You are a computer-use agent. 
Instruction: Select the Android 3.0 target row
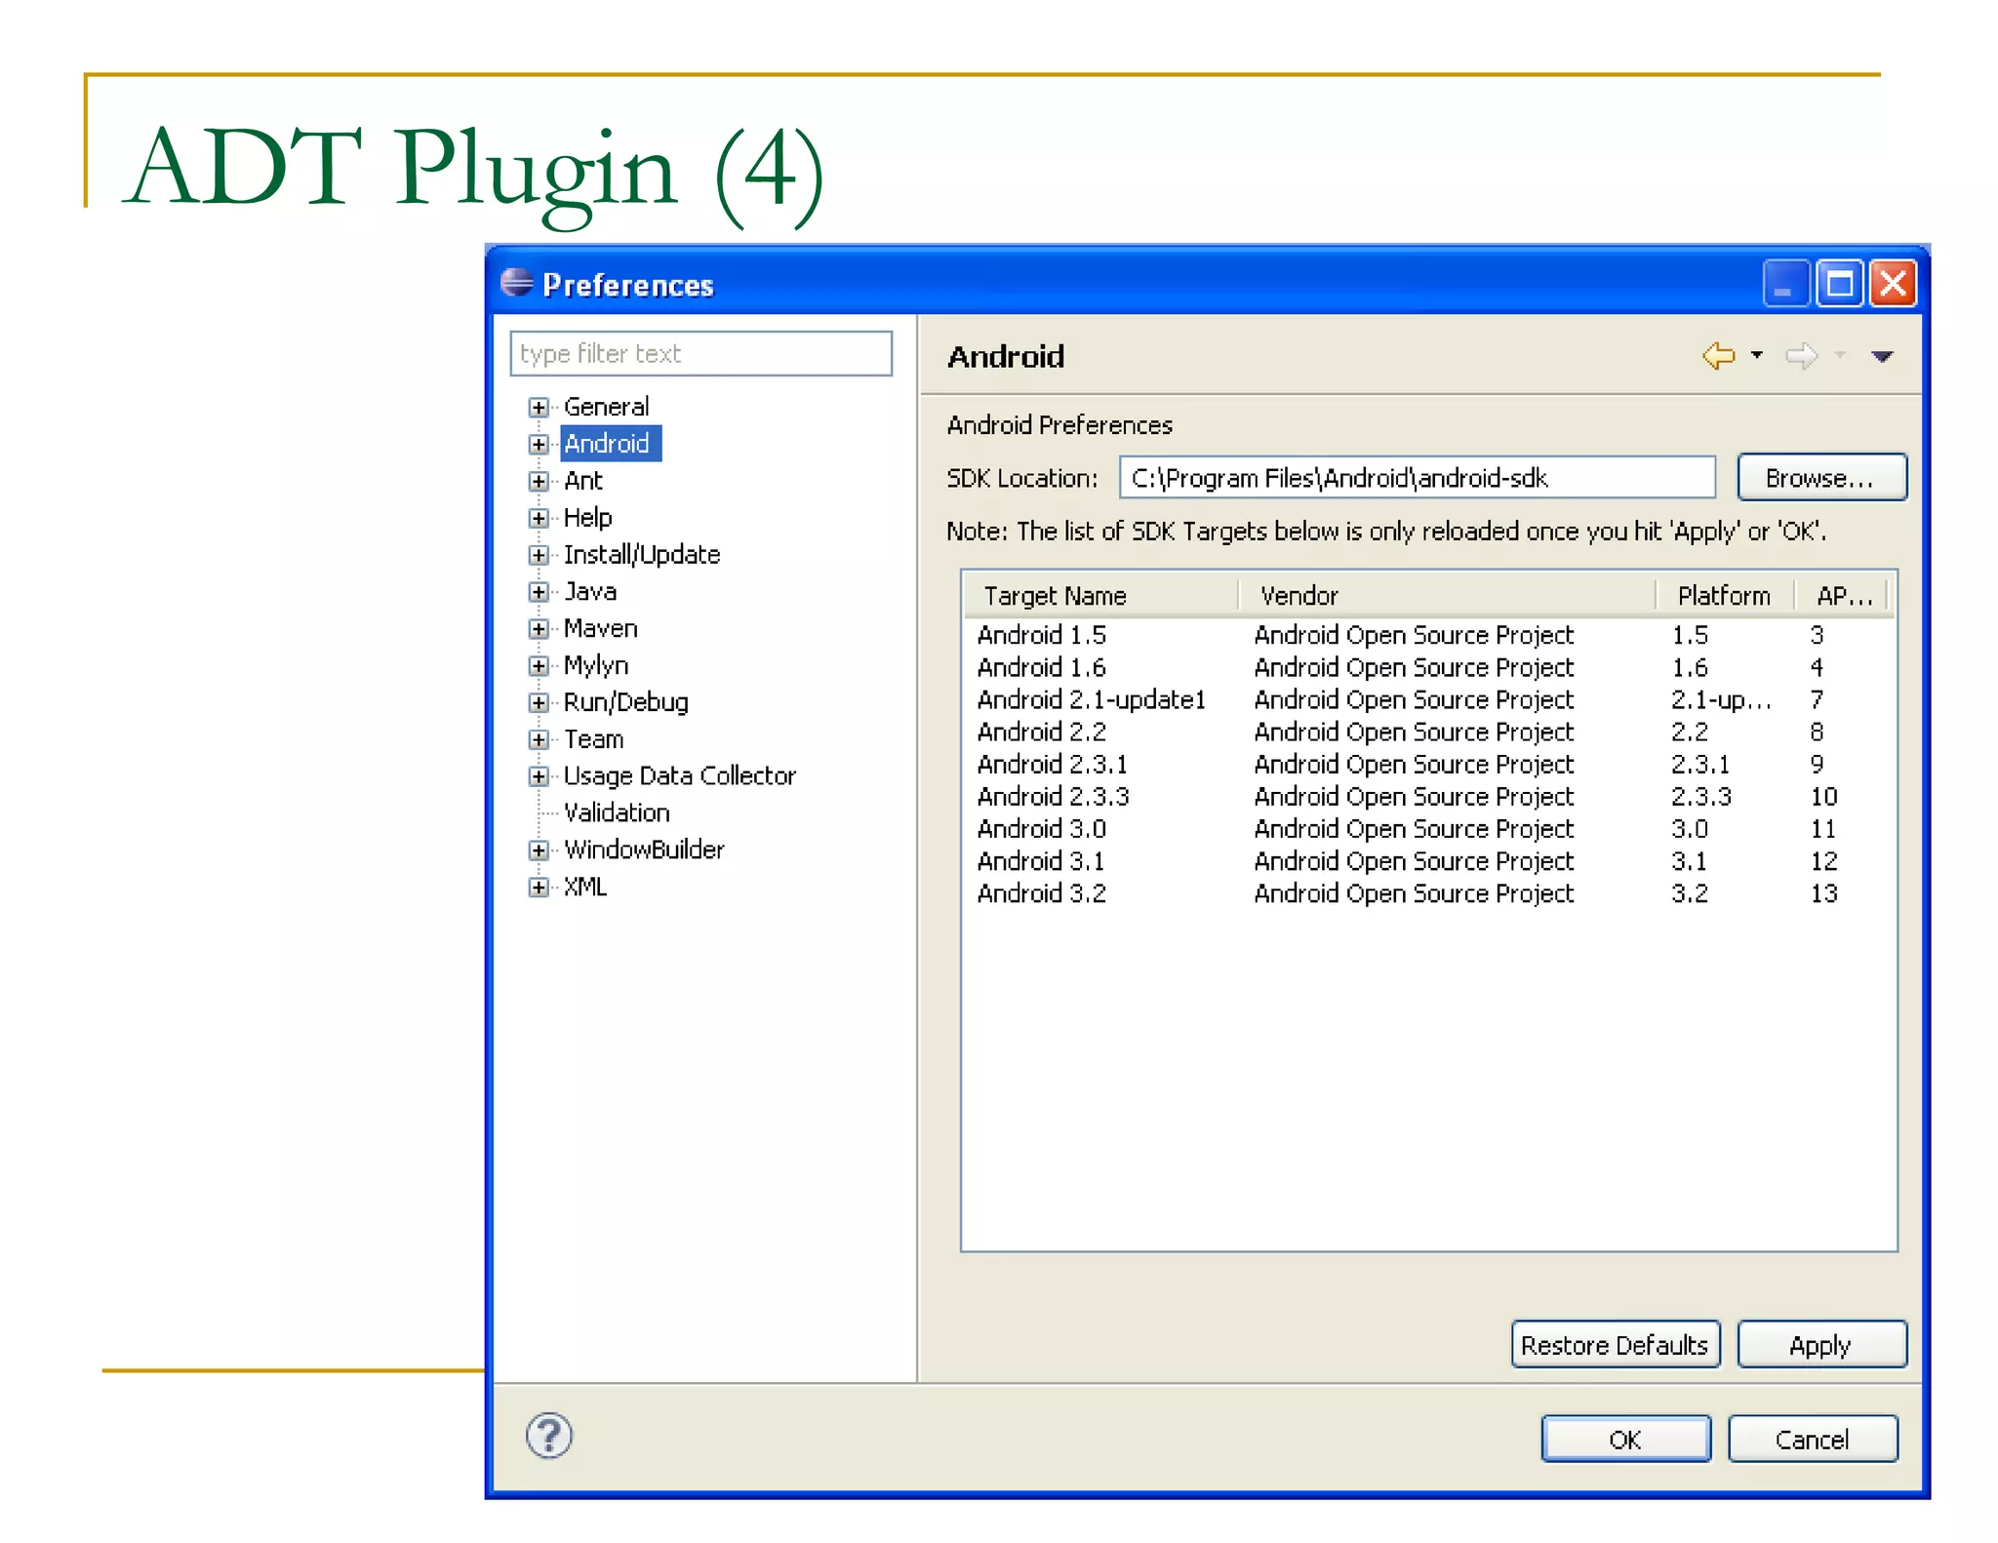pyautogui.click(x=1428, y=828)
